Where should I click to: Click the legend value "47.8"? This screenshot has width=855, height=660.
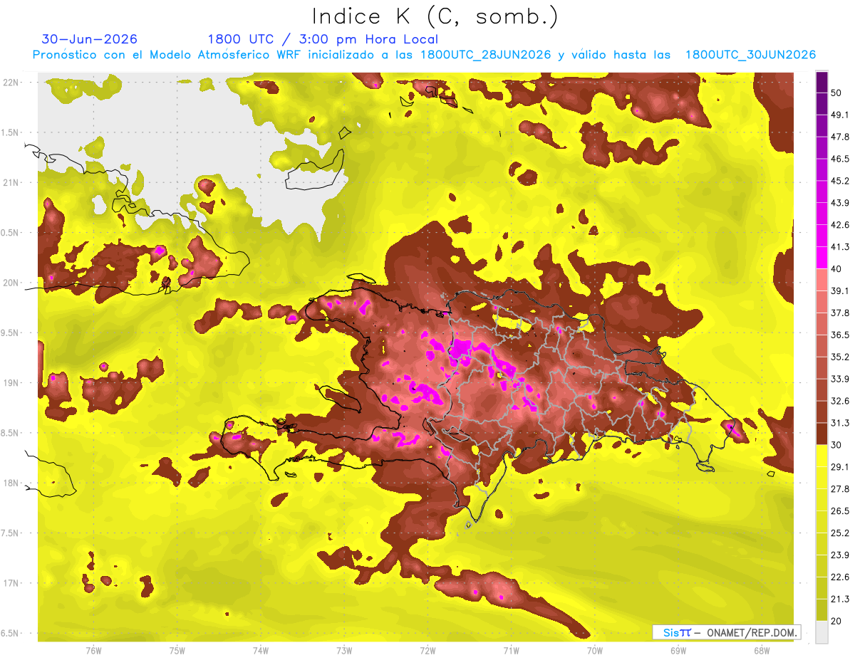(x=840, y=137)
